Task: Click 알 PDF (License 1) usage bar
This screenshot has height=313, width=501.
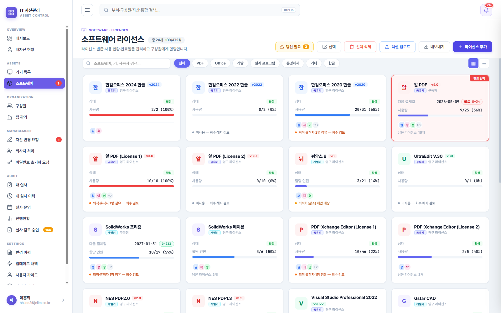Action: pyautogui.click(x=132, y=186)
